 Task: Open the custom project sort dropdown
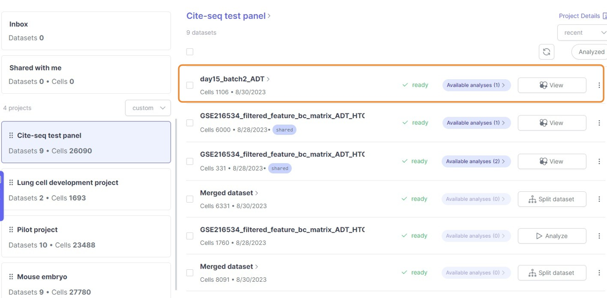[x=148, y=108]
